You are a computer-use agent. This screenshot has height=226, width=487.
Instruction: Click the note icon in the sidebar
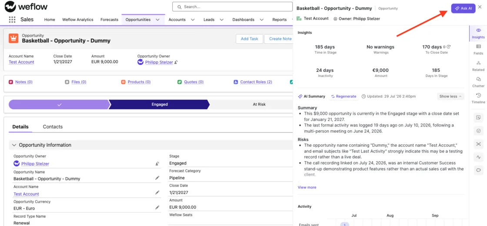coord(478,117)
